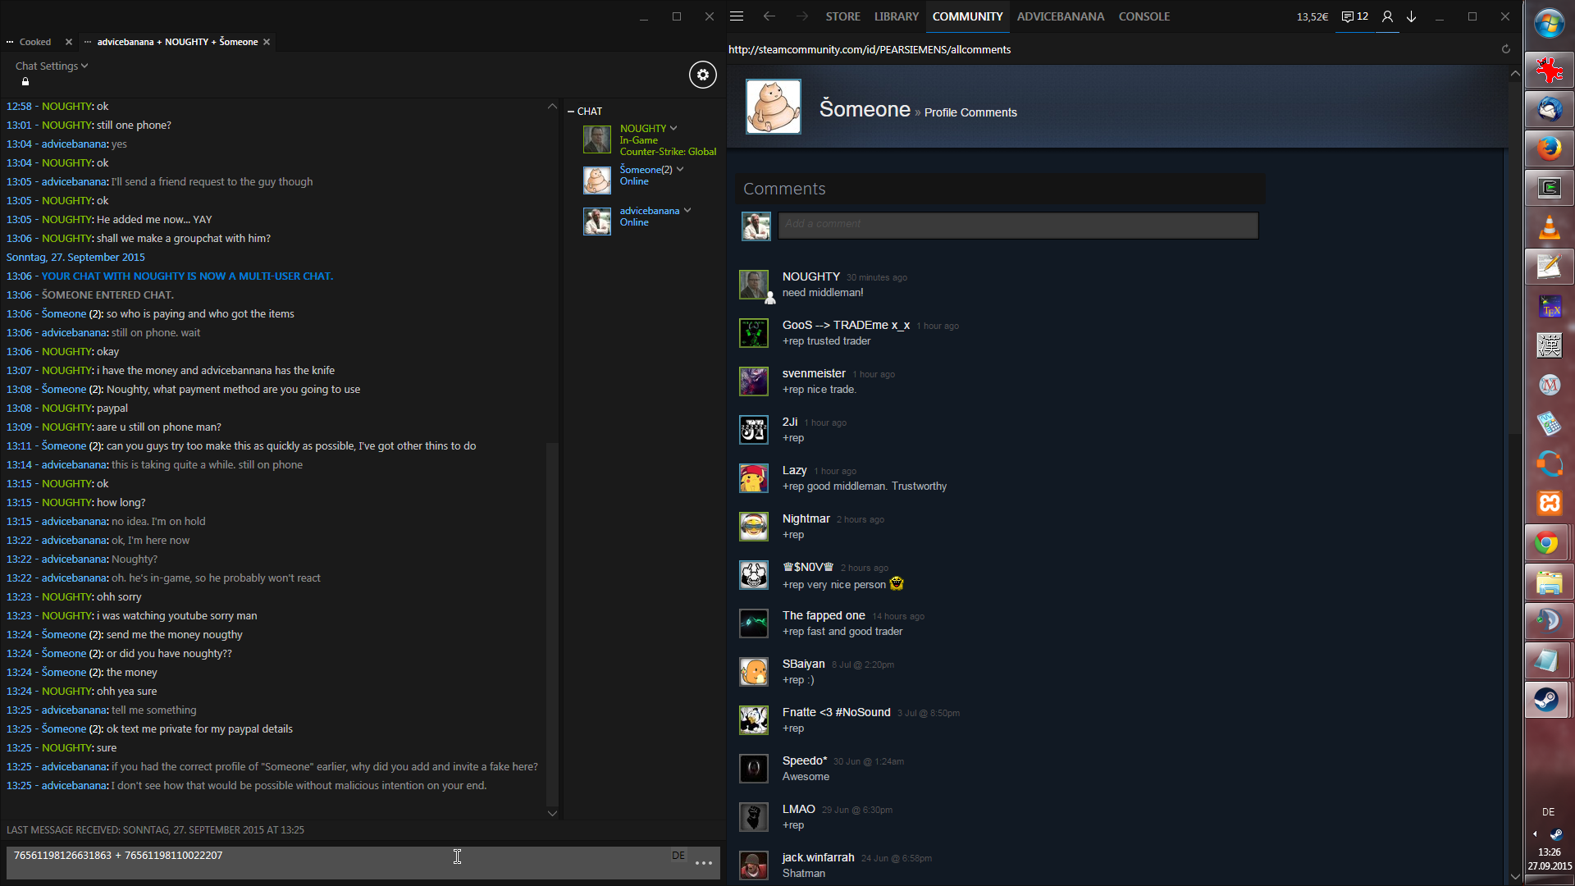Image resolution: width=1575 pixels, height=886 pixels.
Task: Click the Add a comment field
Action: click(1017, 225)
